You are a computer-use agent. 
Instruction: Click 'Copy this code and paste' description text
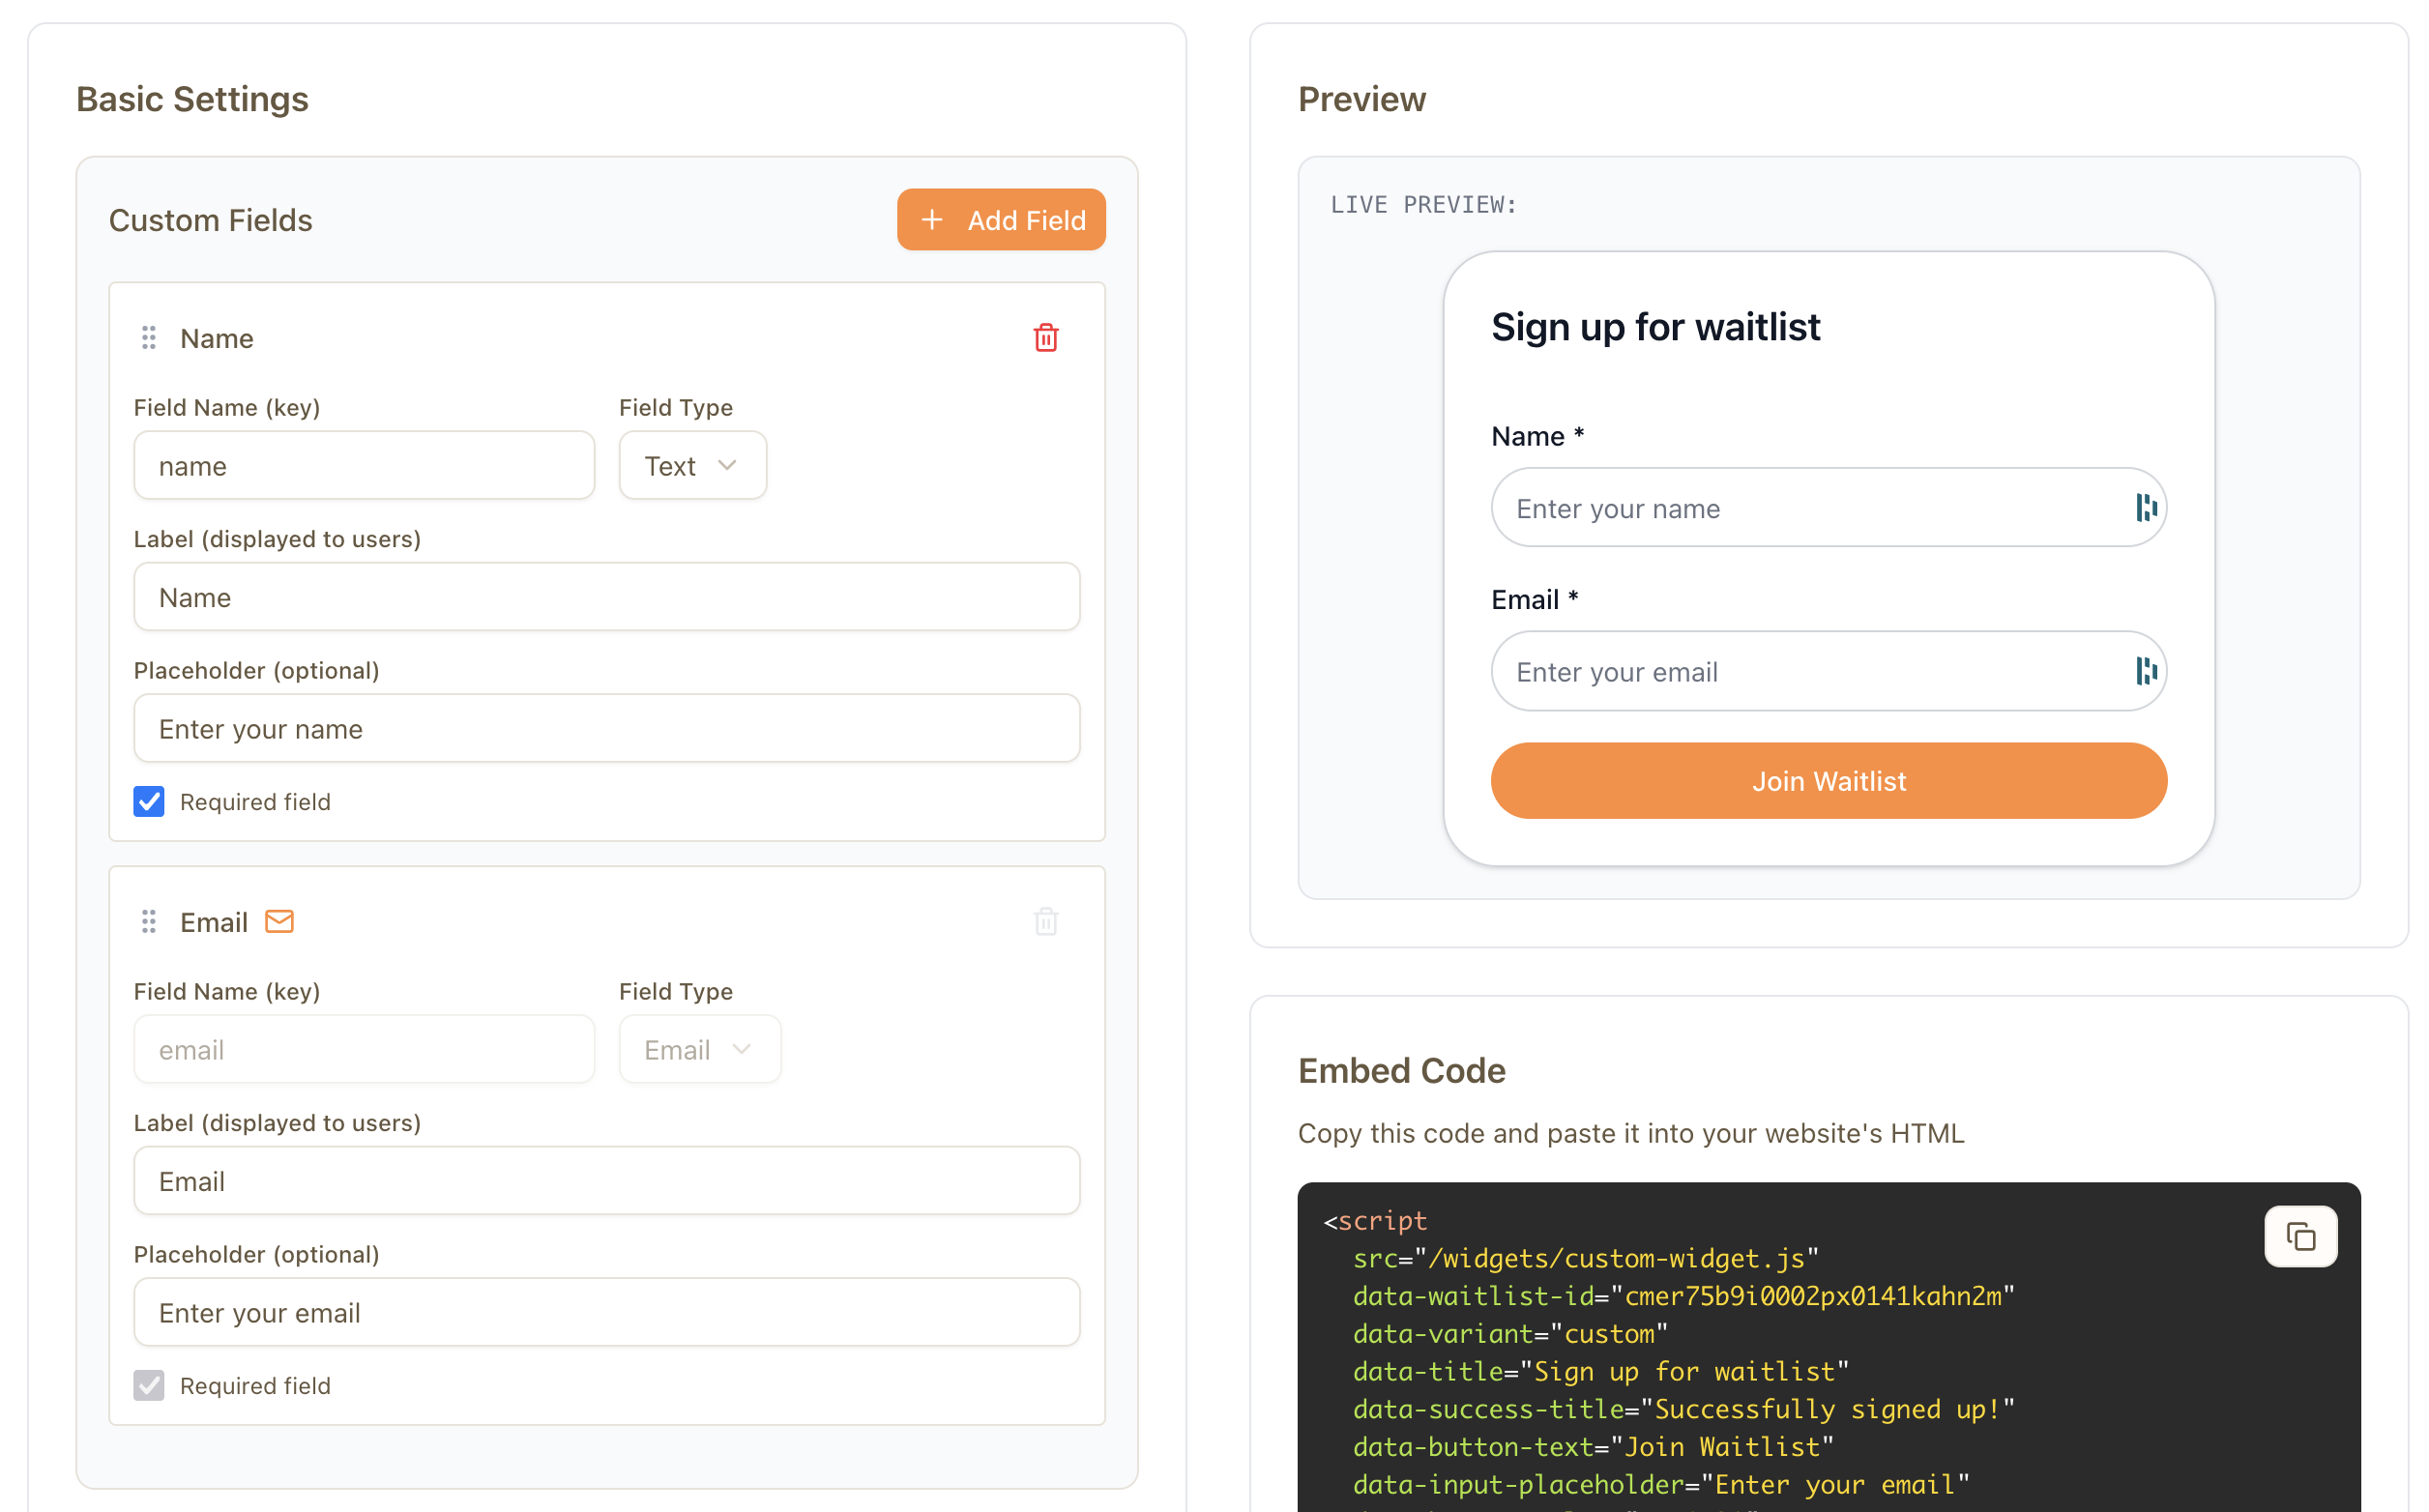click(x=1631, y=1133)
